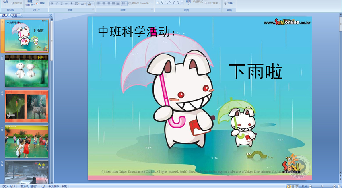Viewport: 342px width, 188px height.
Task: Click the format painter brush
Action: pyautogui.click(x=12, y=3)
